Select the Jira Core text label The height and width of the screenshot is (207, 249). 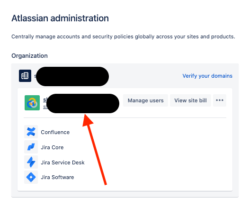pyautogui.click(x=52, y=147)
